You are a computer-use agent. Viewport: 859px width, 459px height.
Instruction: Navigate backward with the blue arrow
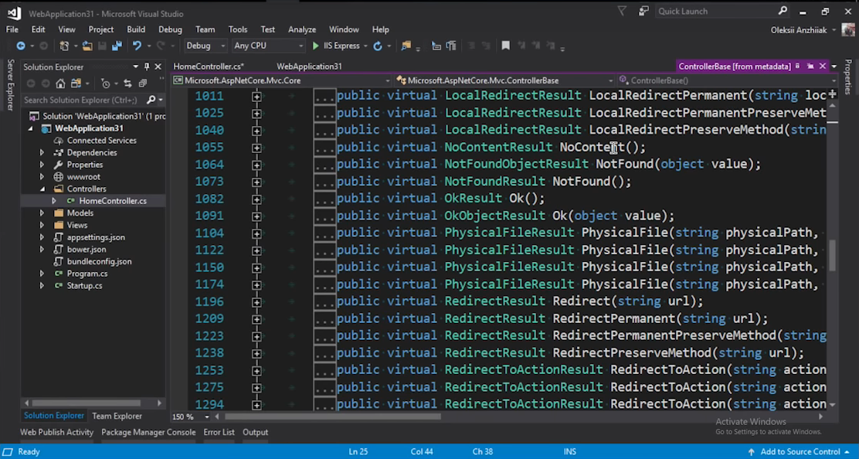21,46
